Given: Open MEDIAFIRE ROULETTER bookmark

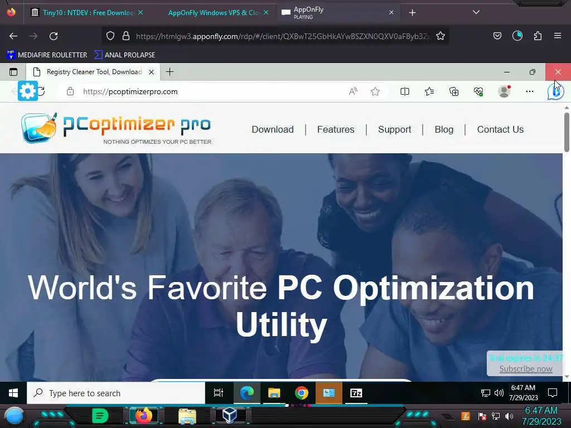Looking at the screenshot, I should 47,55.
